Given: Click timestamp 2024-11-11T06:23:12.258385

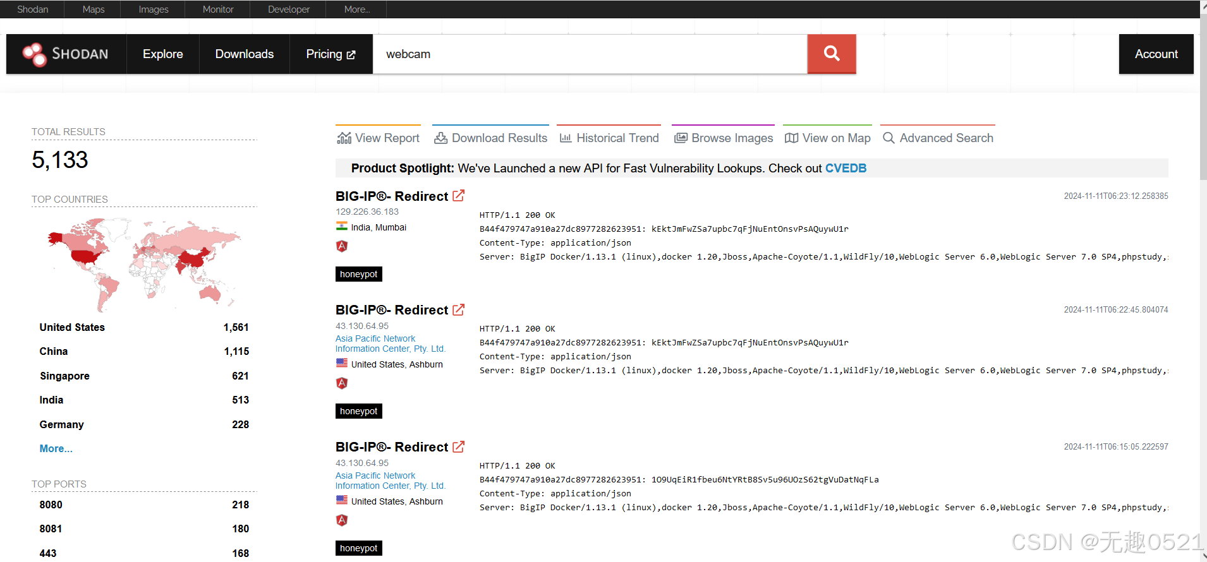Looking at the screenshot, I should point(1116,196).
